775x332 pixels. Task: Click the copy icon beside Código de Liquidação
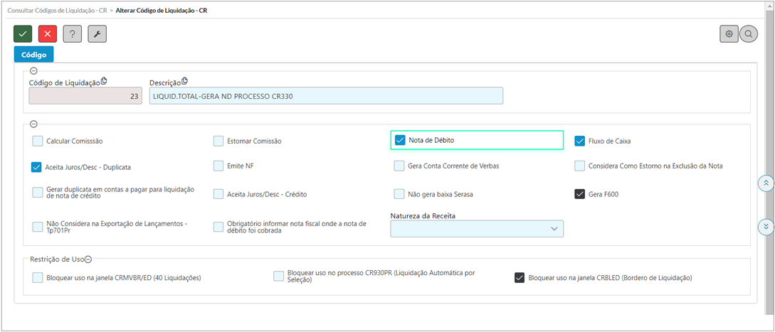[104, 81]
